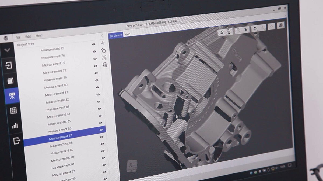323x181 pixels.
Task: Switch to the 3D viewer tab
Action: pyautogui.click(x=115, y=35)
